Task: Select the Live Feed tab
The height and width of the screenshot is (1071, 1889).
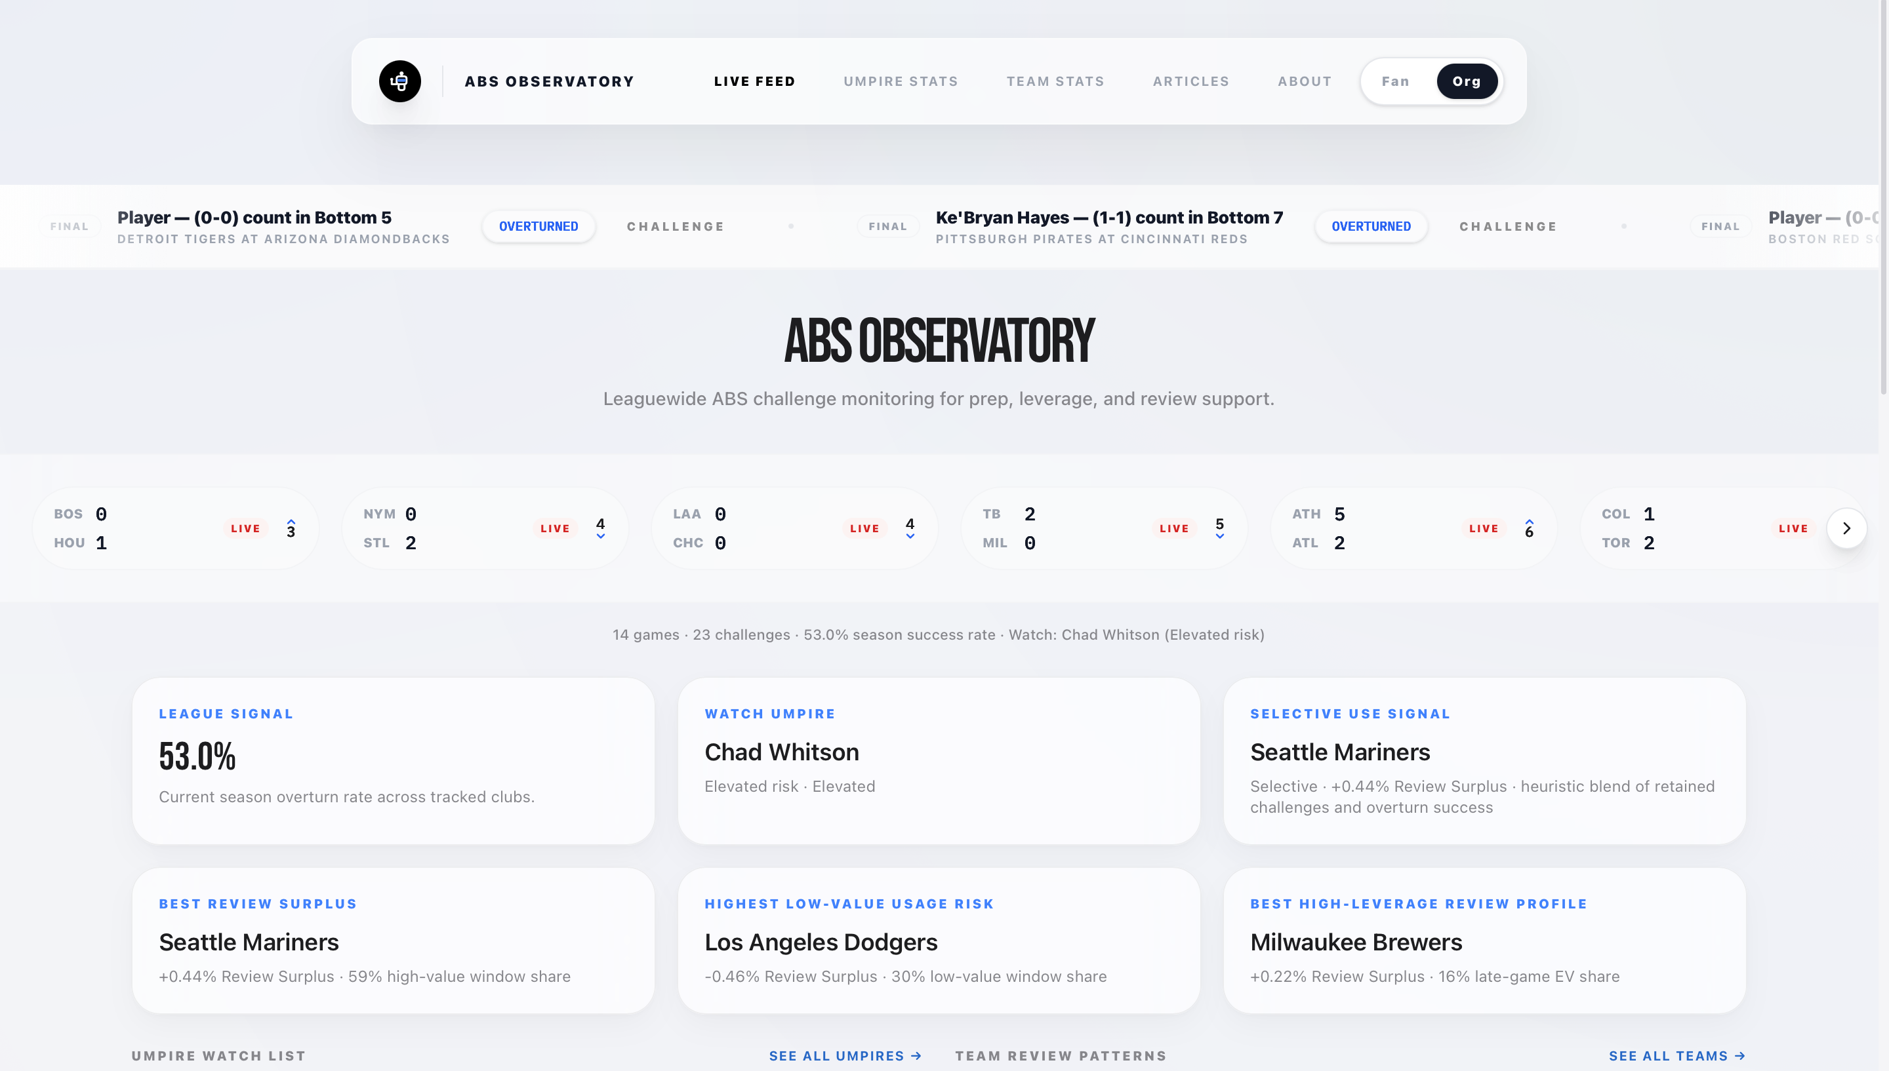Action: coord(754,81)
